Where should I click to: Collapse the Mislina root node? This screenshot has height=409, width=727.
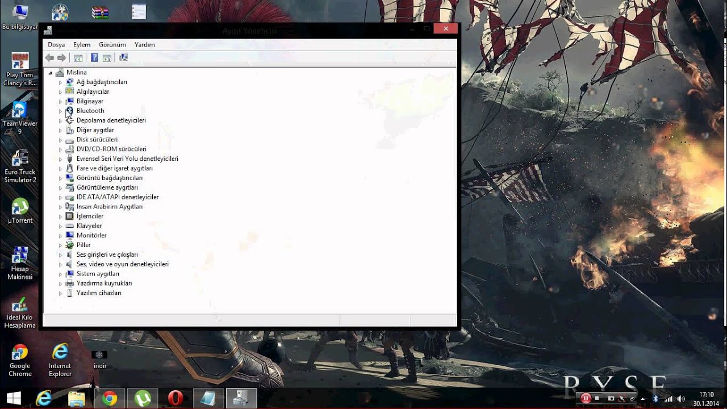[50, 73]
